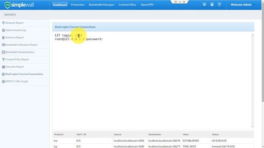Click the Protocol column header
The image size is (264, 148).
(x=59, y=134)
